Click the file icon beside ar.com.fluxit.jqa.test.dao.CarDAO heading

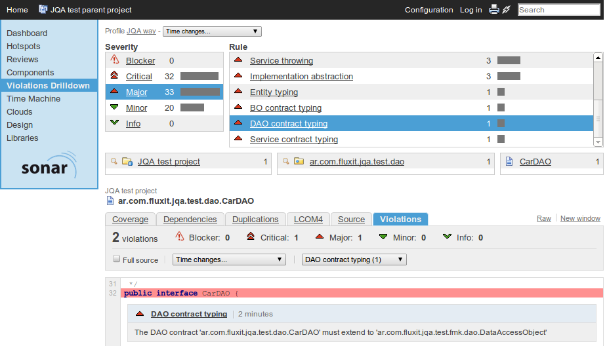point(110,201)
